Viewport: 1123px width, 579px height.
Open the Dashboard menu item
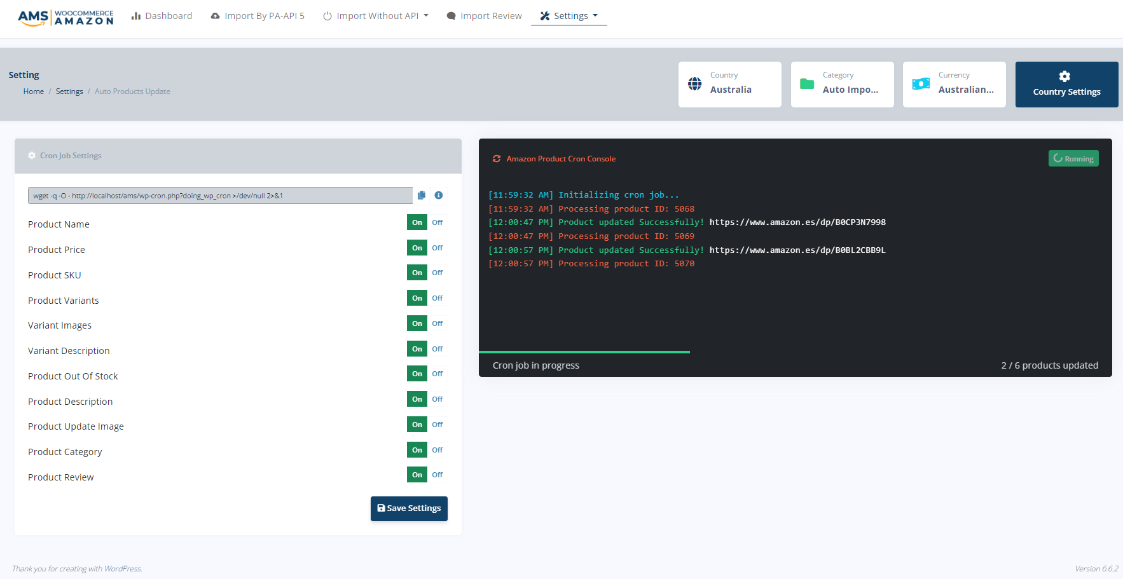(162, 16)
